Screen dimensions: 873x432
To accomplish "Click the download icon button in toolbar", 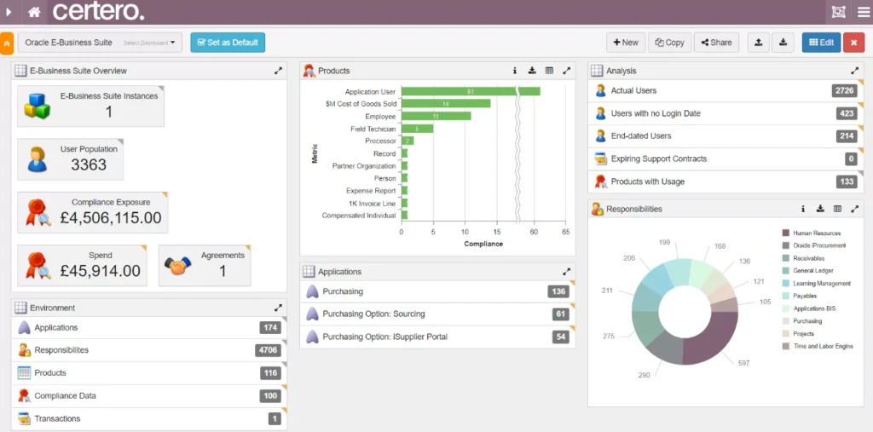I will coord(783,43).
